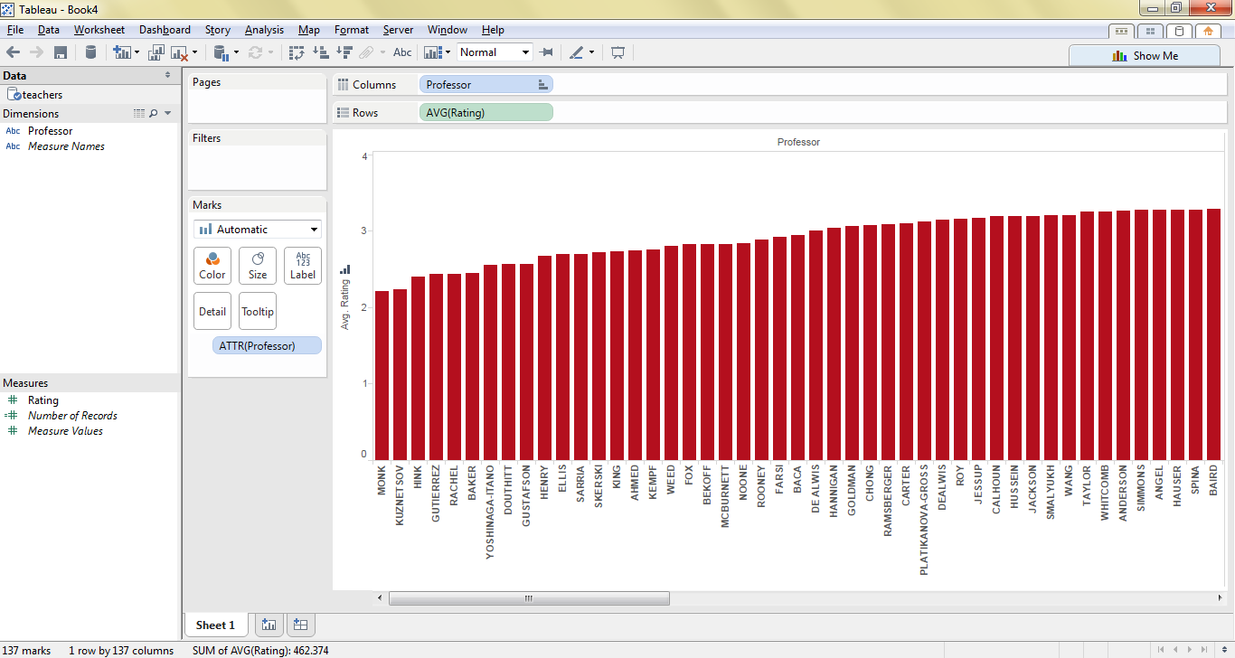Click the Detail button on Marks card
The width and height of the screenshot is (1235, 658).
(x=212, y=311)
